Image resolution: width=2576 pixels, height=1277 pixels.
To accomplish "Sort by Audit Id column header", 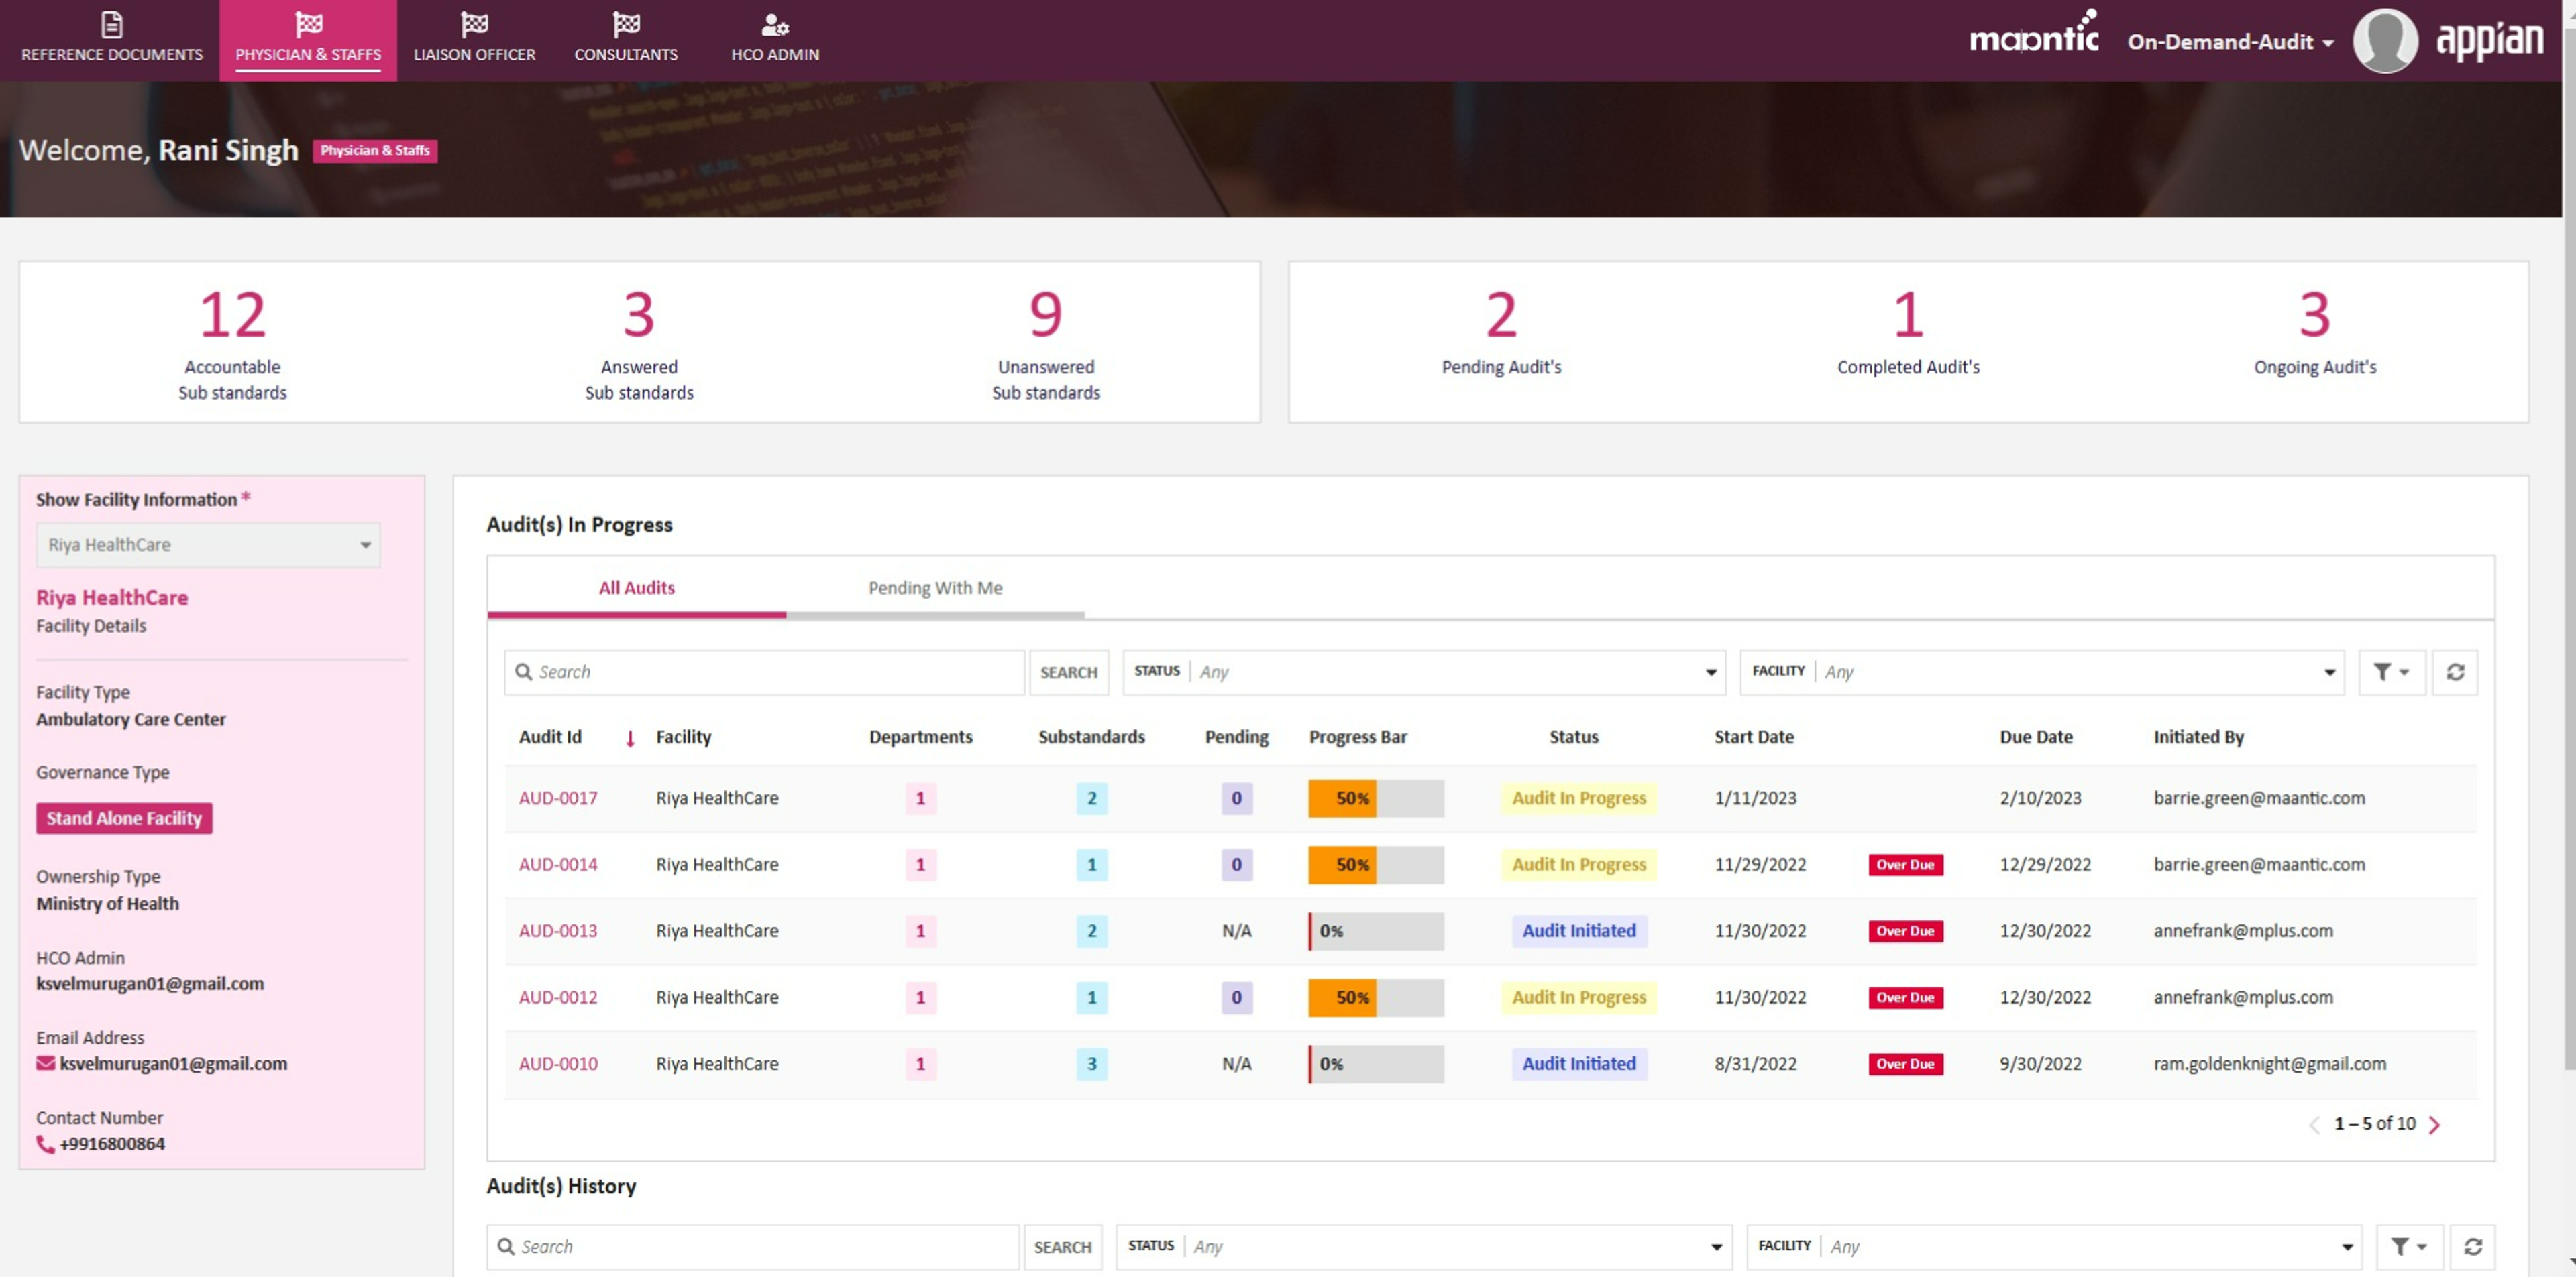I will pyautogui.click(x=550, y=737).
